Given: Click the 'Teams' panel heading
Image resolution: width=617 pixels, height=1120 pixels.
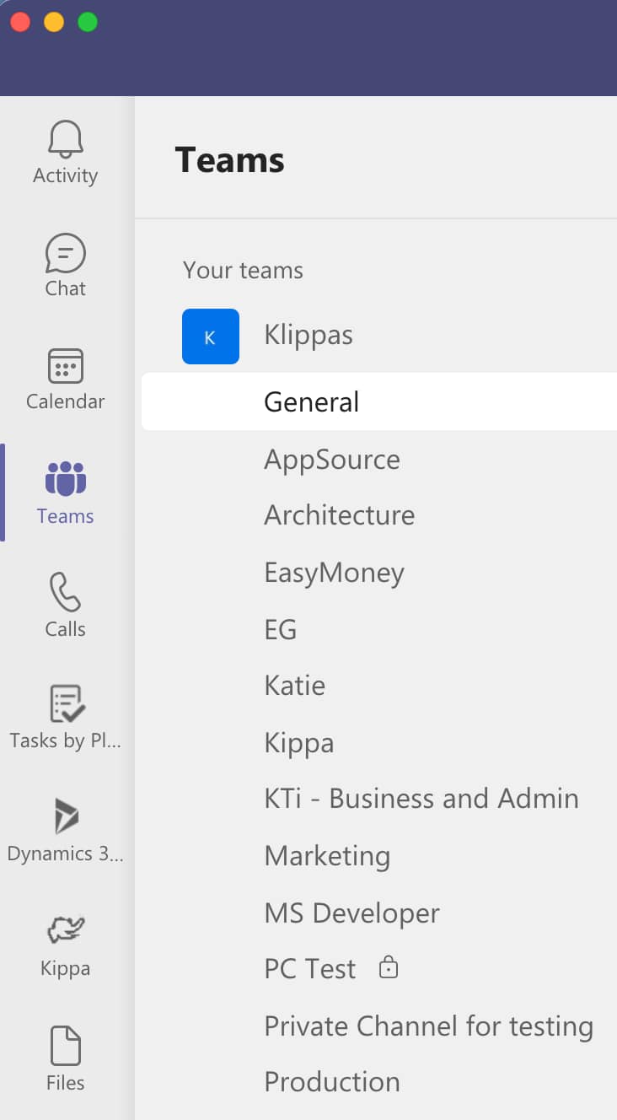Looking at the screenshot, I should point(229,159).
